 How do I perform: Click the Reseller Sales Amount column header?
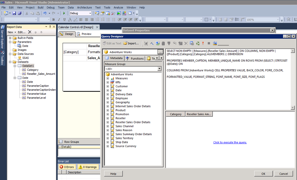coord(199,114)
